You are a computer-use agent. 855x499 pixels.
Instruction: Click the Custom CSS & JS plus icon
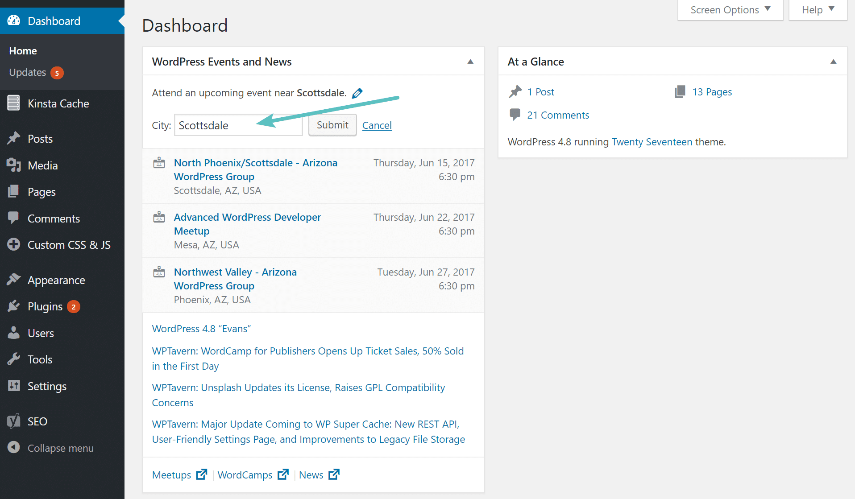14,244
